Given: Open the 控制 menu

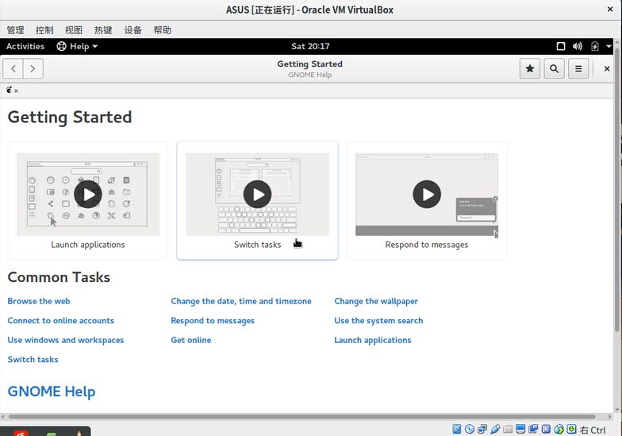Looking at the screenshot, I should [x=44, y=30].
